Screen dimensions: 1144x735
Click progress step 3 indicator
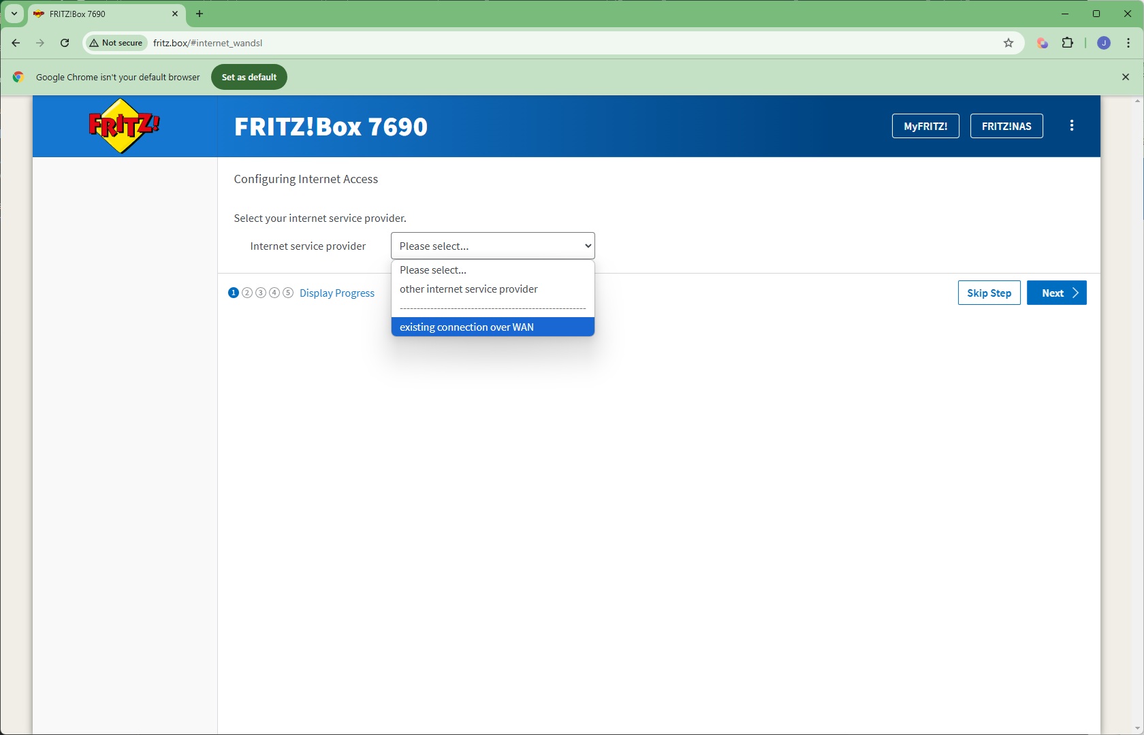[261, 293]
